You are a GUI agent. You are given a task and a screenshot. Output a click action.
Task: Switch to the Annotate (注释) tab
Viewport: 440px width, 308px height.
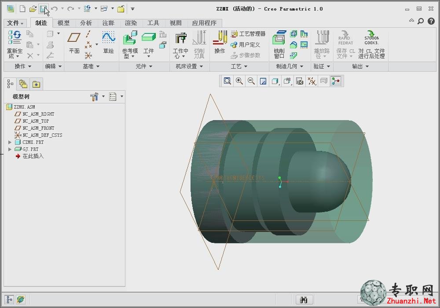[x=108, y=23]
